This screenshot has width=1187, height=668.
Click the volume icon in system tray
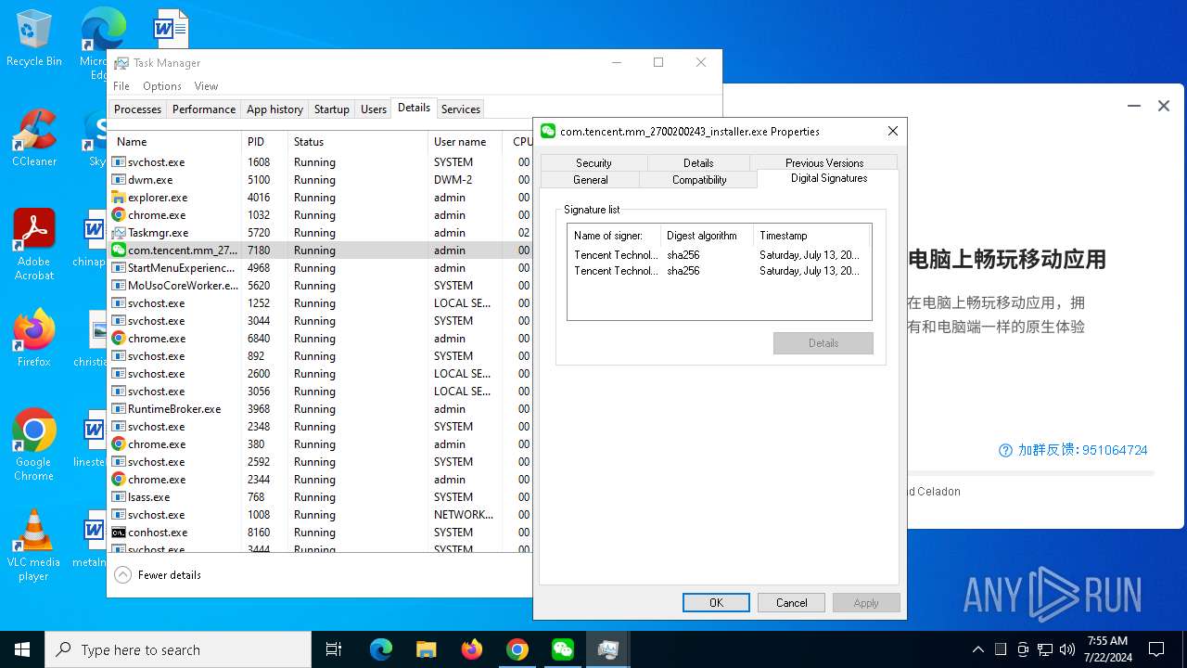[1066, 649]
